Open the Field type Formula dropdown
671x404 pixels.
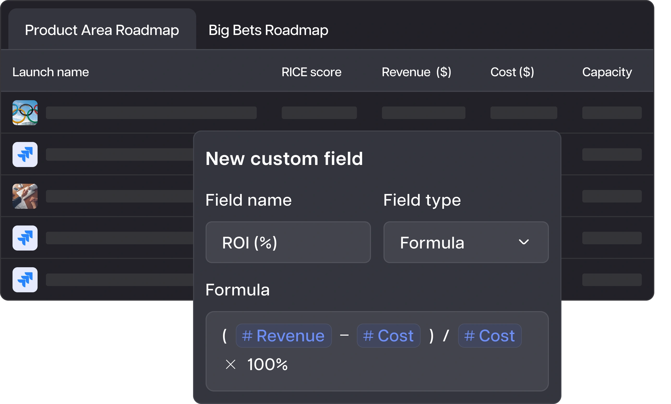coord(466,242)
